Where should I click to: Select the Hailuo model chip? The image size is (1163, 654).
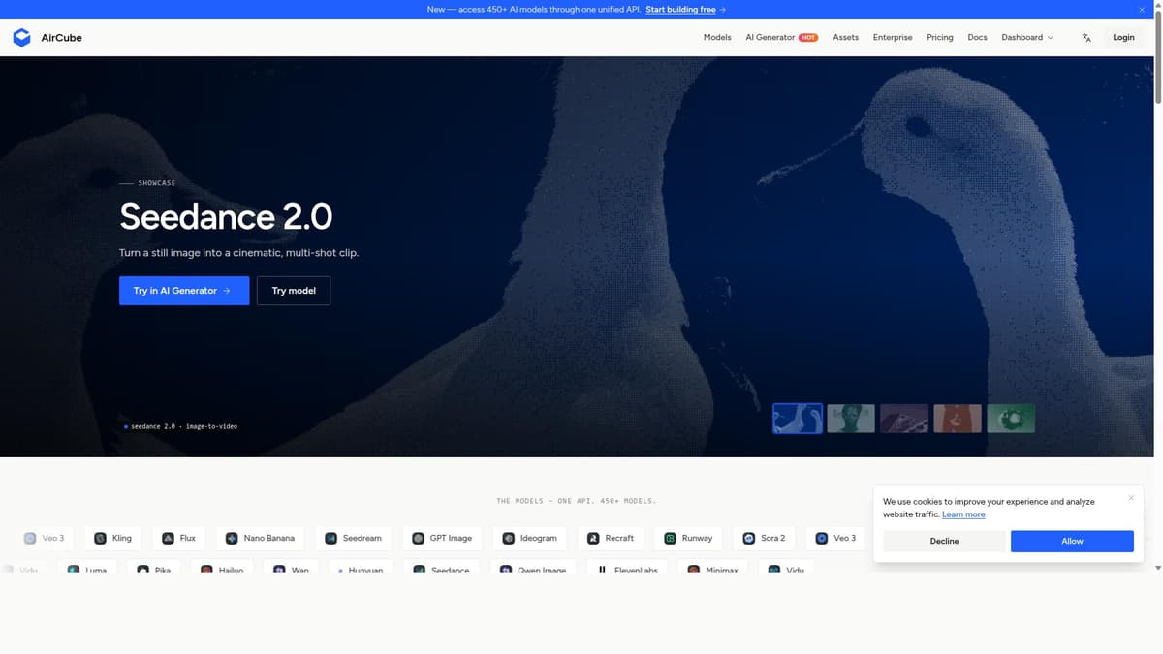[222, 568]
